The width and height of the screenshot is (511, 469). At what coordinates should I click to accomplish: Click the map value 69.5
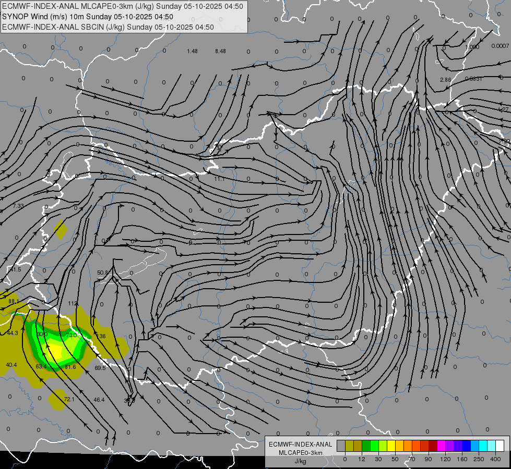coord(100,368)
